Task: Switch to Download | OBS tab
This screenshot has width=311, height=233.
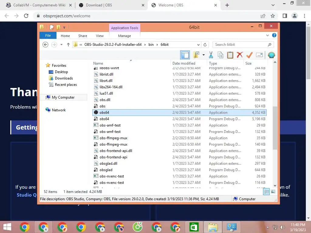Action: click(x=111, y=5)
